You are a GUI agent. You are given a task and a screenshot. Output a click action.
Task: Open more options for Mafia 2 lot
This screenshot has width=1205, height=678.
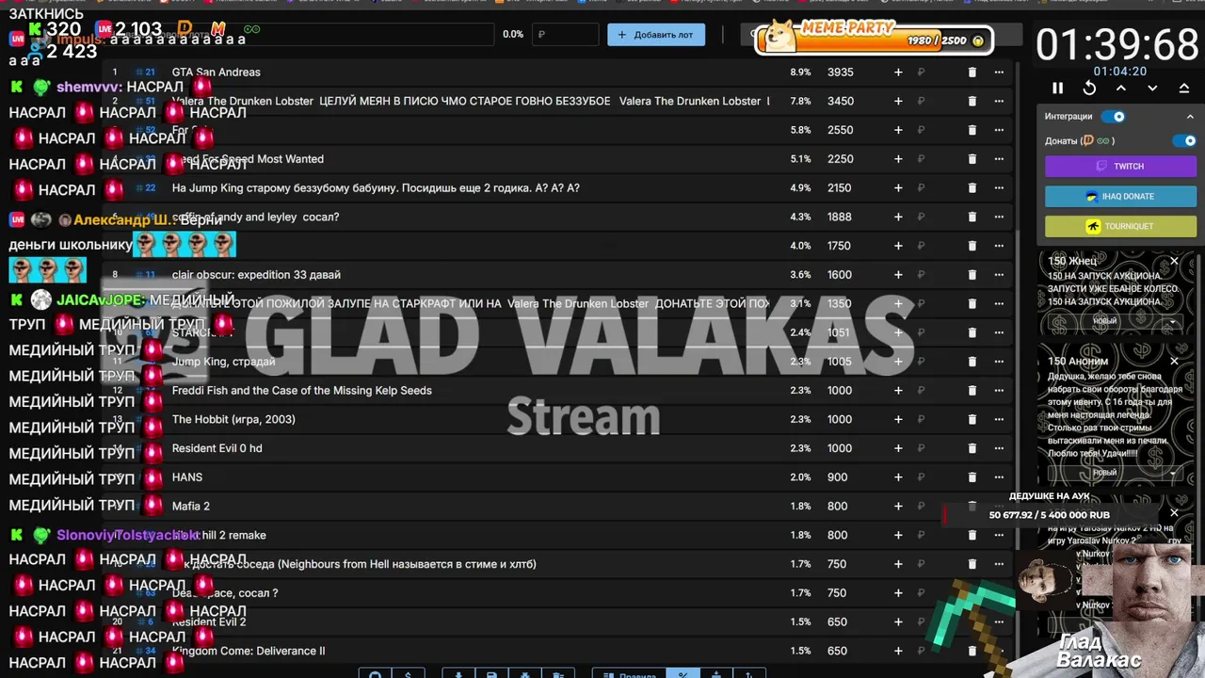pos(999,507)
